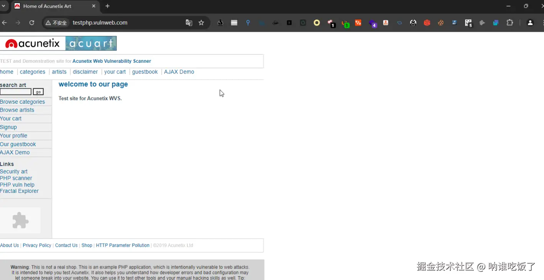
Task: Open AJAX Demo sidebar link
Action: click(15, 153)
